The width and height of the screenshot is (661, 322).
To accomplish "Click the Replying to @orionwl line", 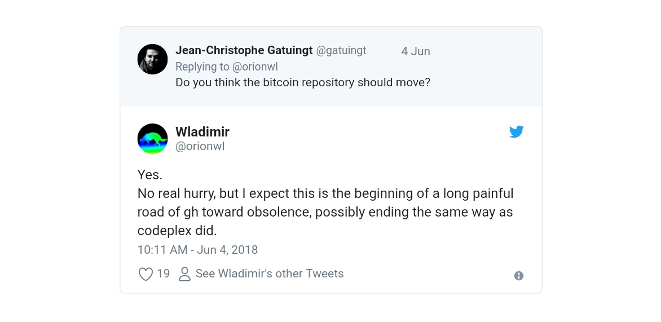I will tap(226, 67).
